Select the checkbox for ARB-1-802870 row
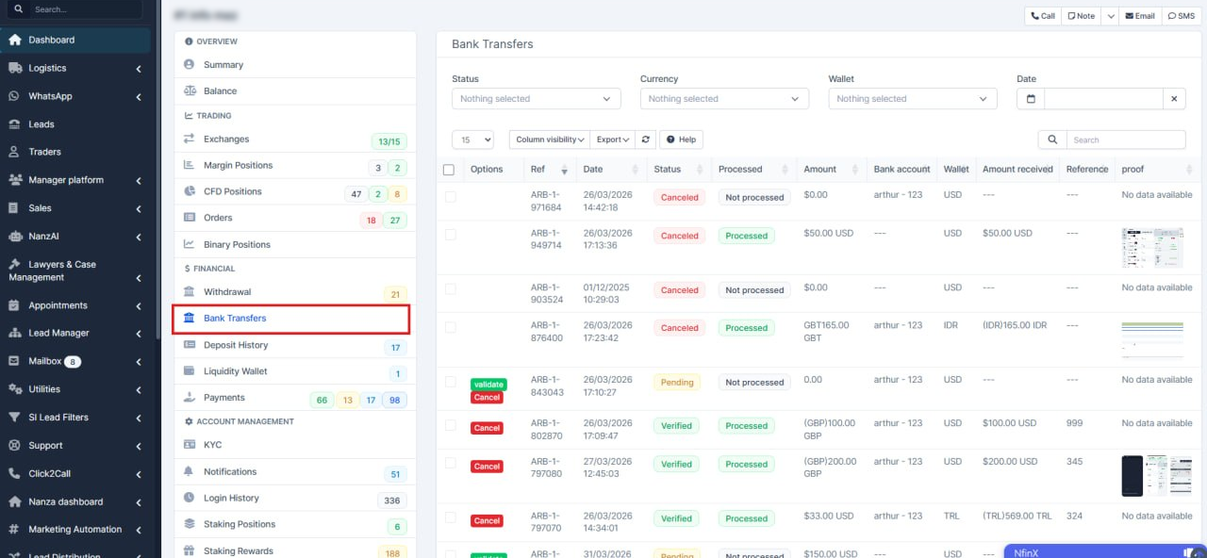1207x558 pixels. coord(450,425)
